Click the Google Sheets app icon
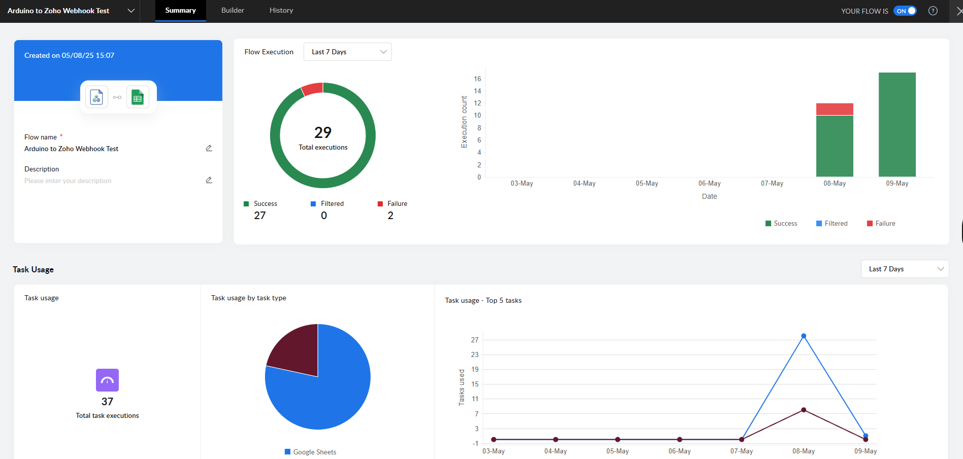The height and width of the screenshot is (459, 963). pyautogui.click(x=138, y=97)
